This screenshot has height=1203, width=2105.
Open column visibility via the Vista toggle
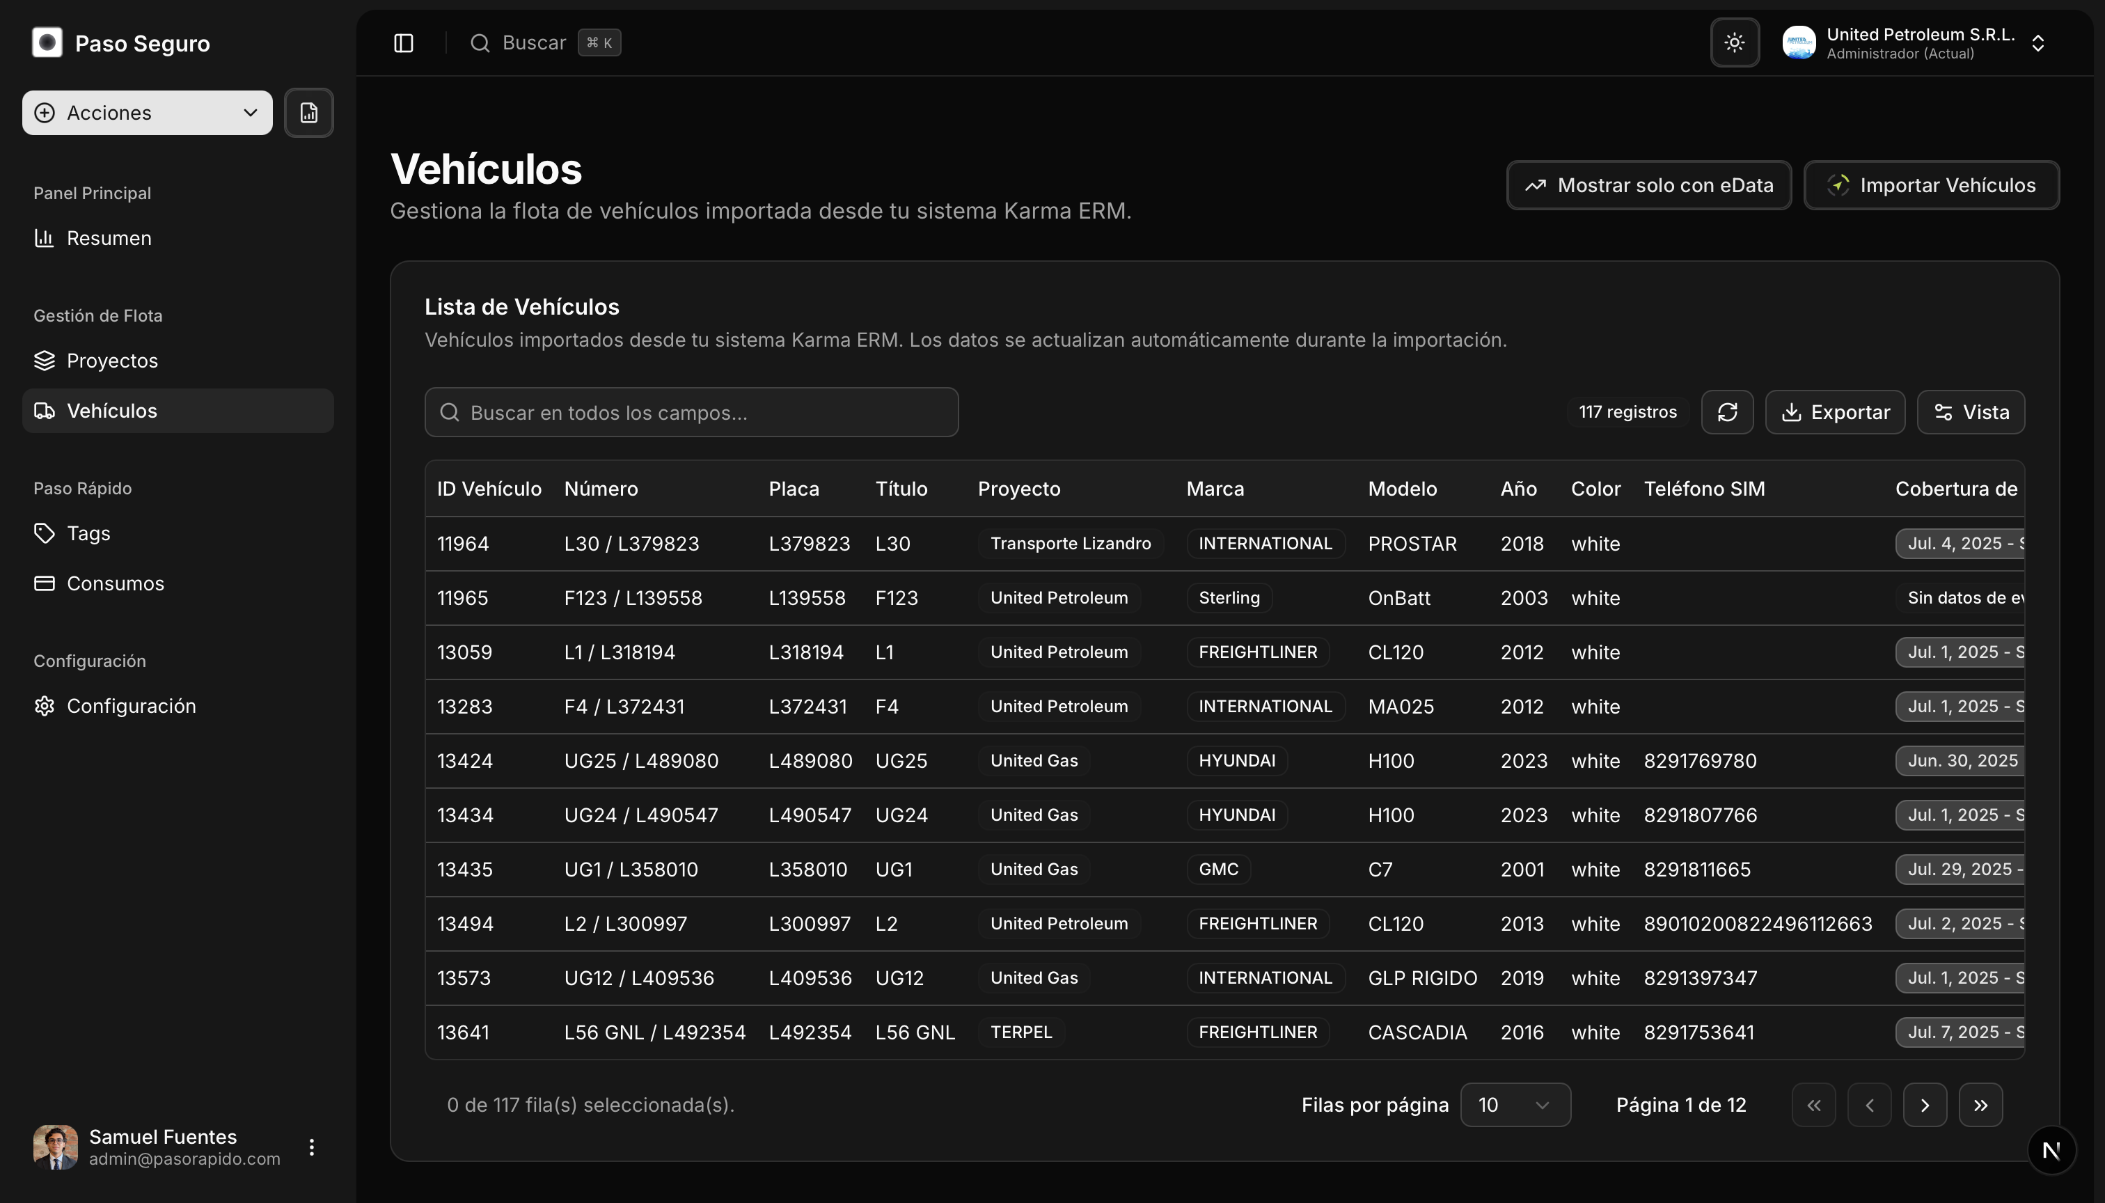[x=1971, y=411]
